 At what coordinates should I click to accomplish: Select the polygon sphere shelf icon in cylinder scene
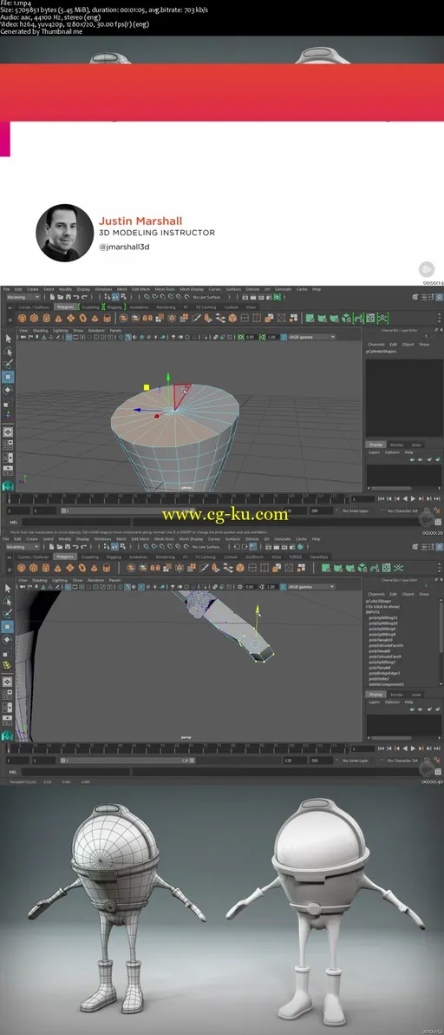[x=23, y=318]
